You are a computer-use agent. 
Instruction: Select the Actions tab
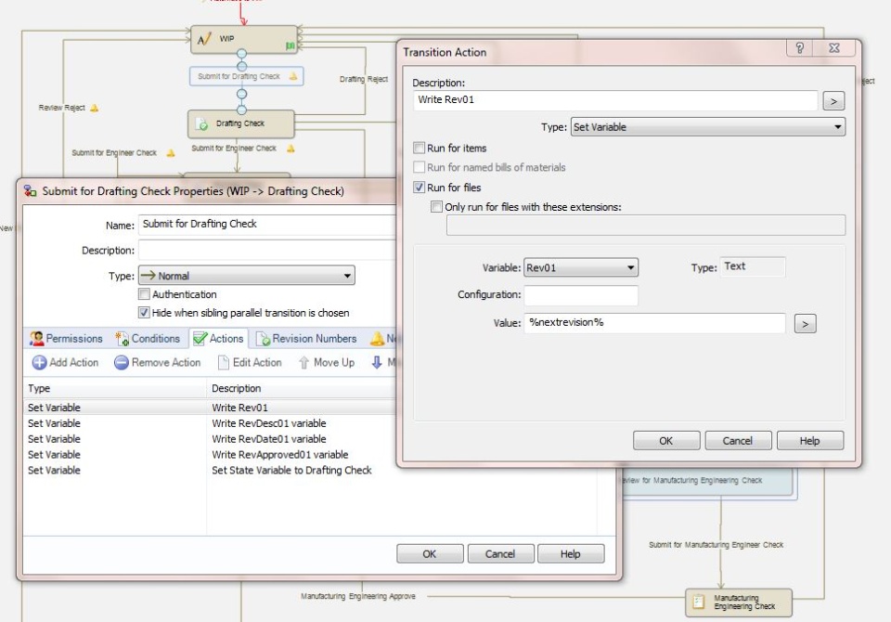(x=219, y=338)
